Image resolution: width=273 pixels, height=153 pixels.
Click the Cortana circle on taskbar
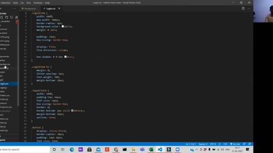tap(54, 149)
